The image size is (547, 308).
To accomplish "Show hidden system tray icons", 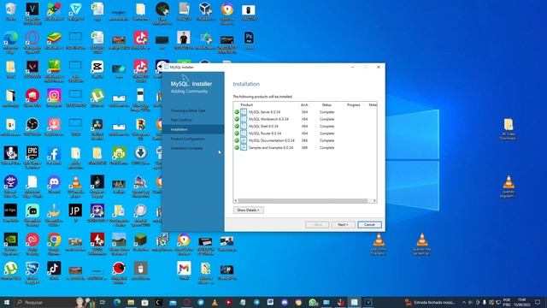I will click(x=463, y=302).
